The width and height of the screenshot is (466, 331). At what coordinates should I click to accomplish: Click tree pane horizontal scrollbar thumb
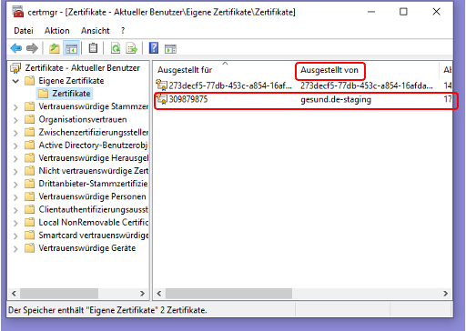coord(59,294)
